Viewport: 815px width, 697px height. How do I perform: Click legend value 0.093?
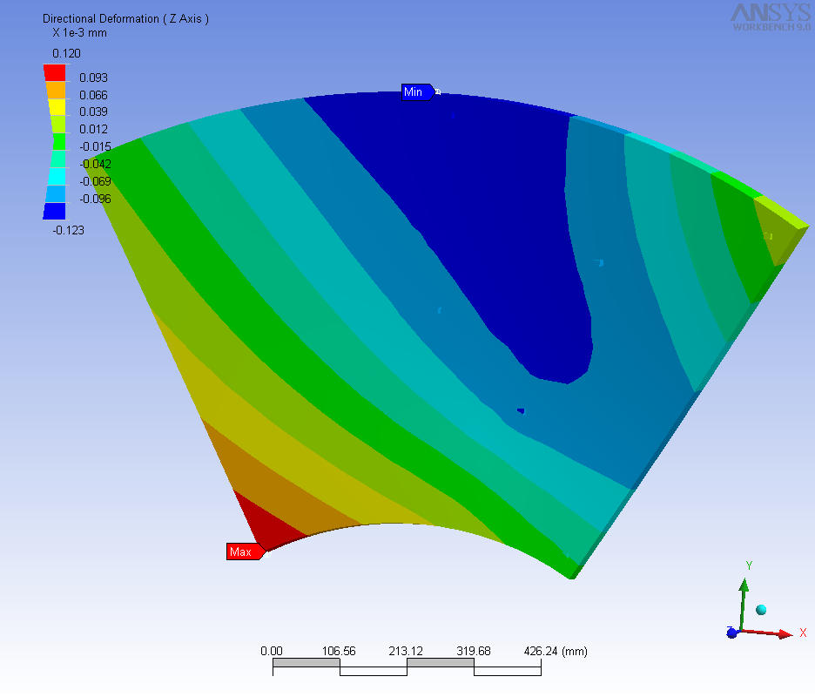coord(93,78)
